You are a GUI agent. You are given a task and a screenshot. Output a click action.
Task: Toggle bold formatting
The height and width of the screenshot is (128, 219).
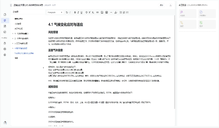click(75, 12)
